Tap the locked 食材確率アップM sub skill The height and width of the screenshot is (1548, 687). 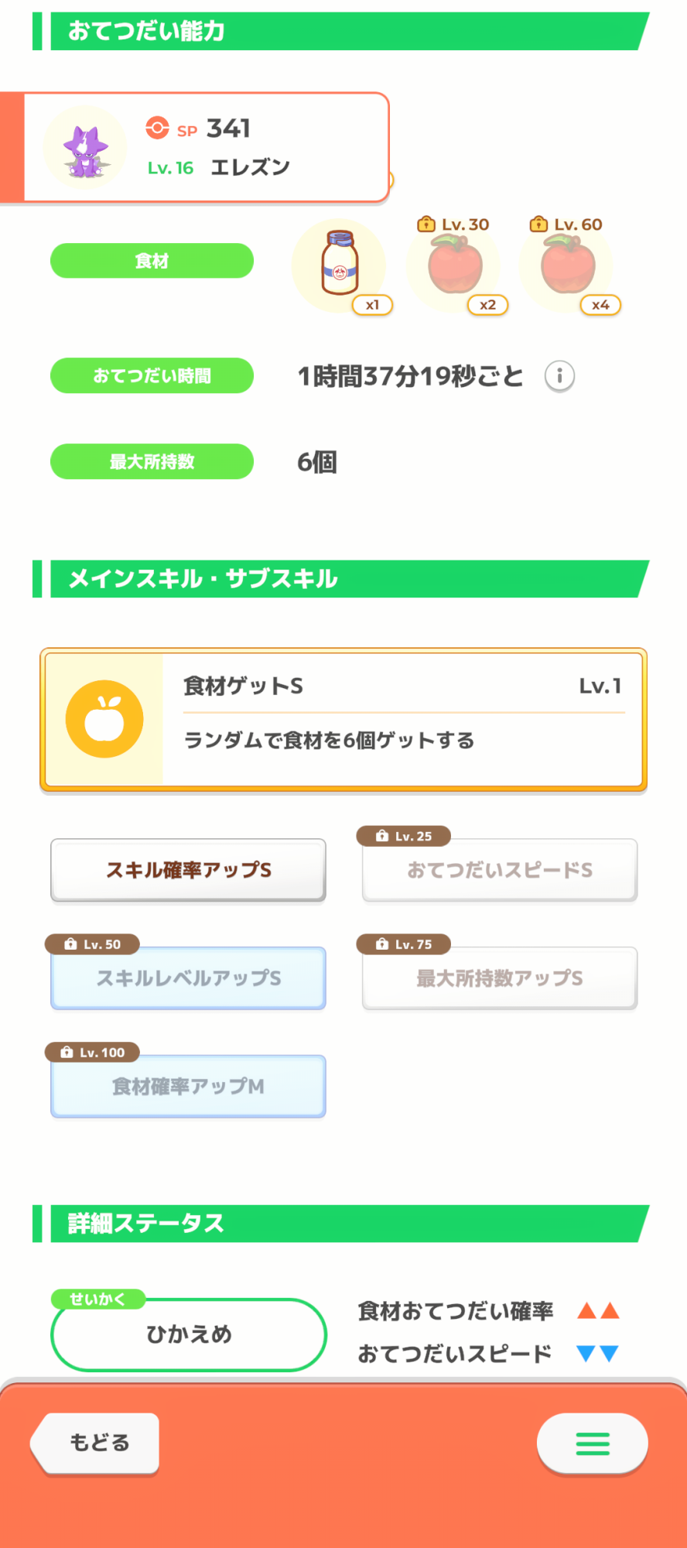coord(188,1087)
